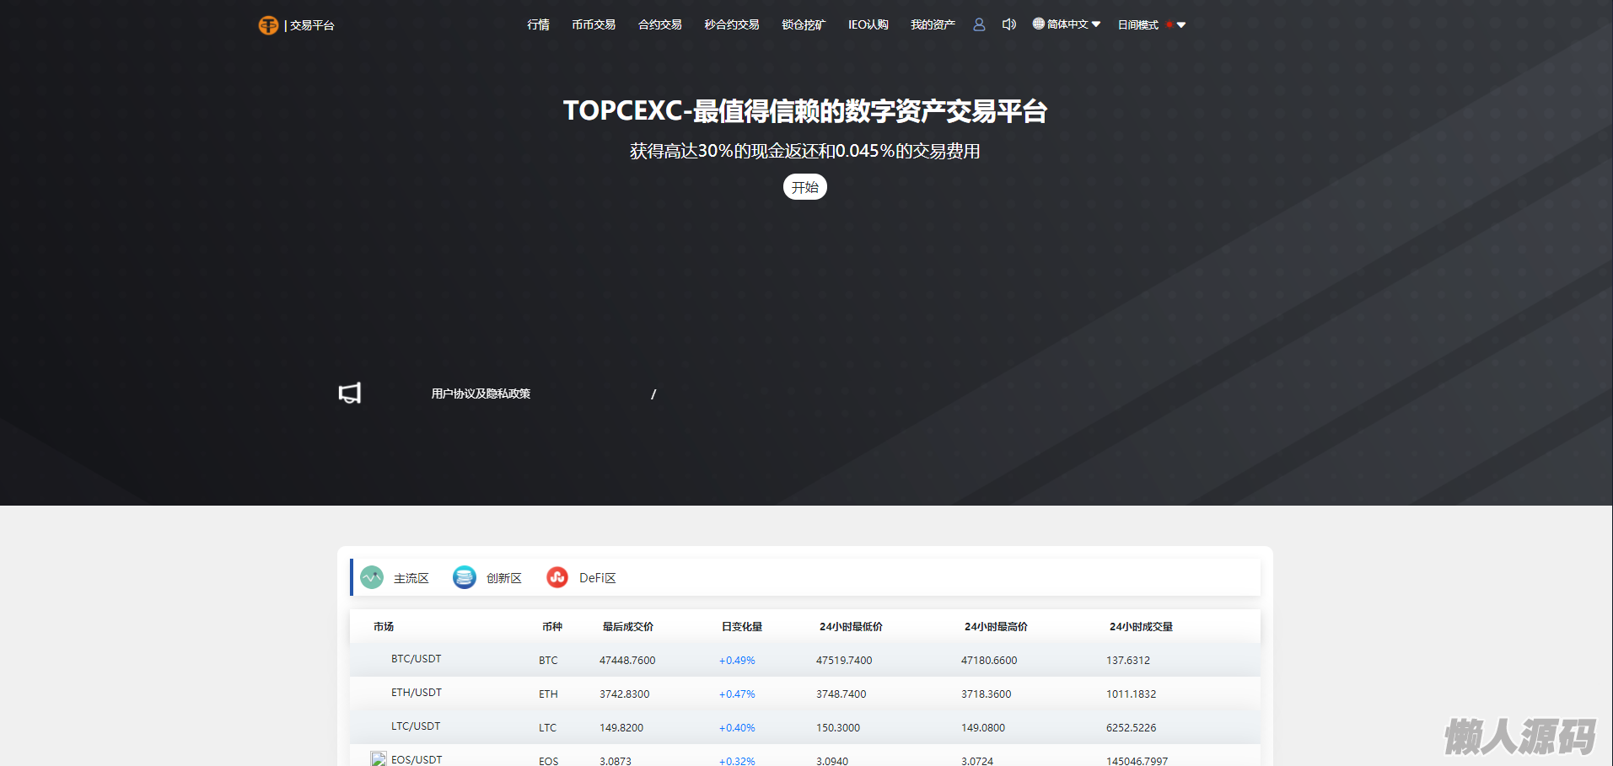Switch to the 创新区 tab
This screenshot has width=1613, height=766.
(x=487, y=578)
